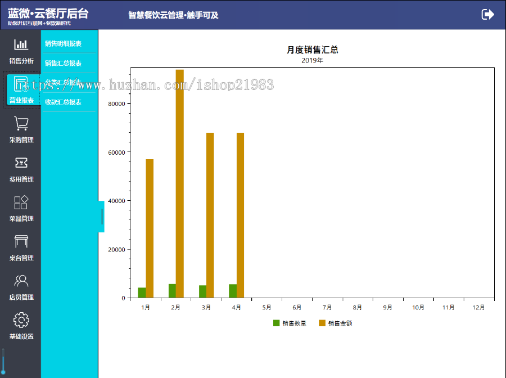
Task: Collapse the submenu panel using side handle
Action: [x=102, y=217]
